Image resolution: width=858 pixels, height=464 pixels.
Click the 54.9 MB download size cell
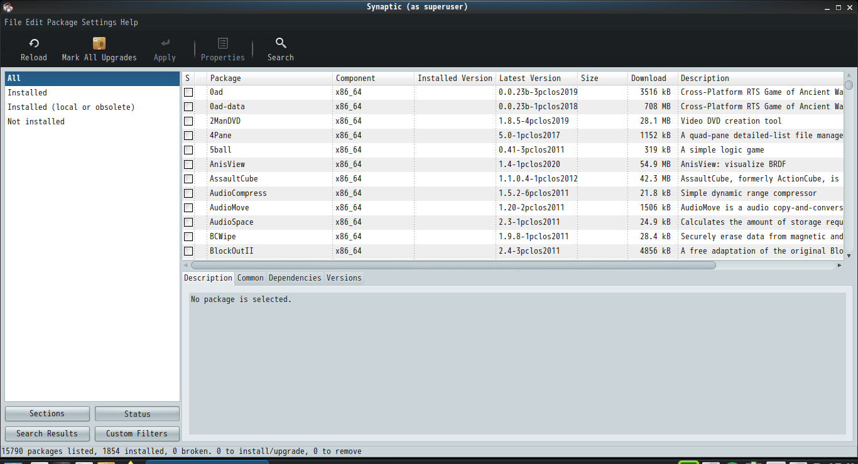[x=655, y=165]
